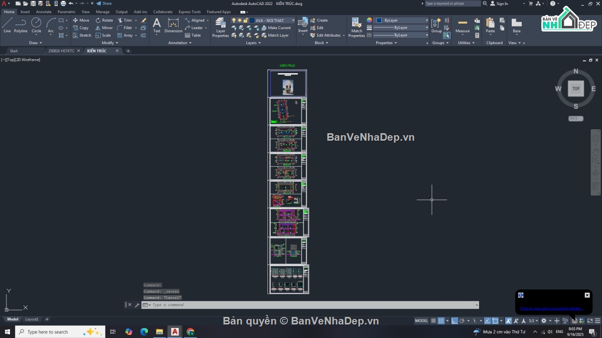Click the Match Properties icon
The height and width of the screenshot is (338, 602).
click(x=356, y=28)
